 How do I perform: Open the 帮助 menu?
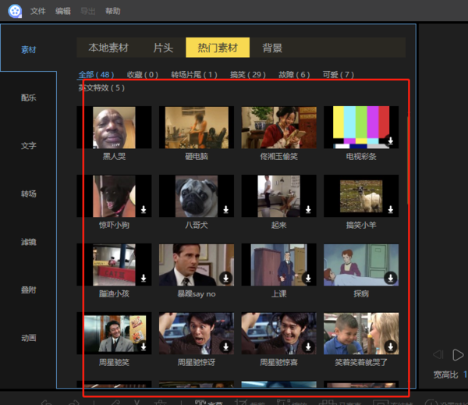pos(113,12)
